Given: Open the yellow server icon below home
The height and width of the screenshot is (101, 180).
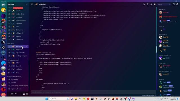Looking at the screenshot, I should (x=3, y=10).
